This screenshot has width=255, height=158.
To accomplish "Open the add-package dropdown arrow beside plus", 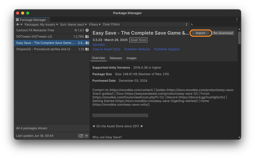I will click(x=21, y=24).
